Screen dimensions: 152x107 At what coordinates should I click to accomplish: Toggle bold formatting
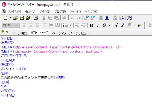point(91,25)
